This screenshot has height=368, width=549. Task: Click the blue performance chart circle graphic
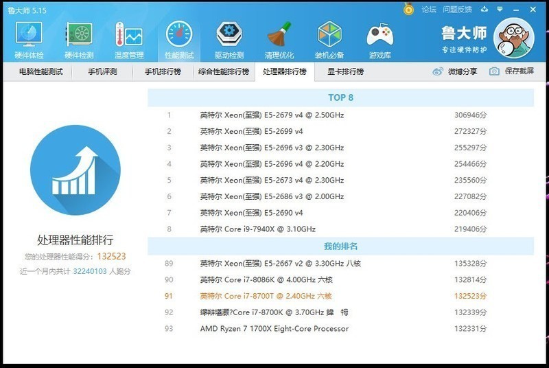(x=75, y=170)
